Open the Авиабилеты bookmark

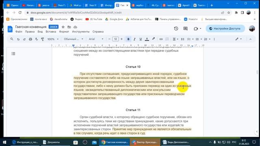coord(58,19)
